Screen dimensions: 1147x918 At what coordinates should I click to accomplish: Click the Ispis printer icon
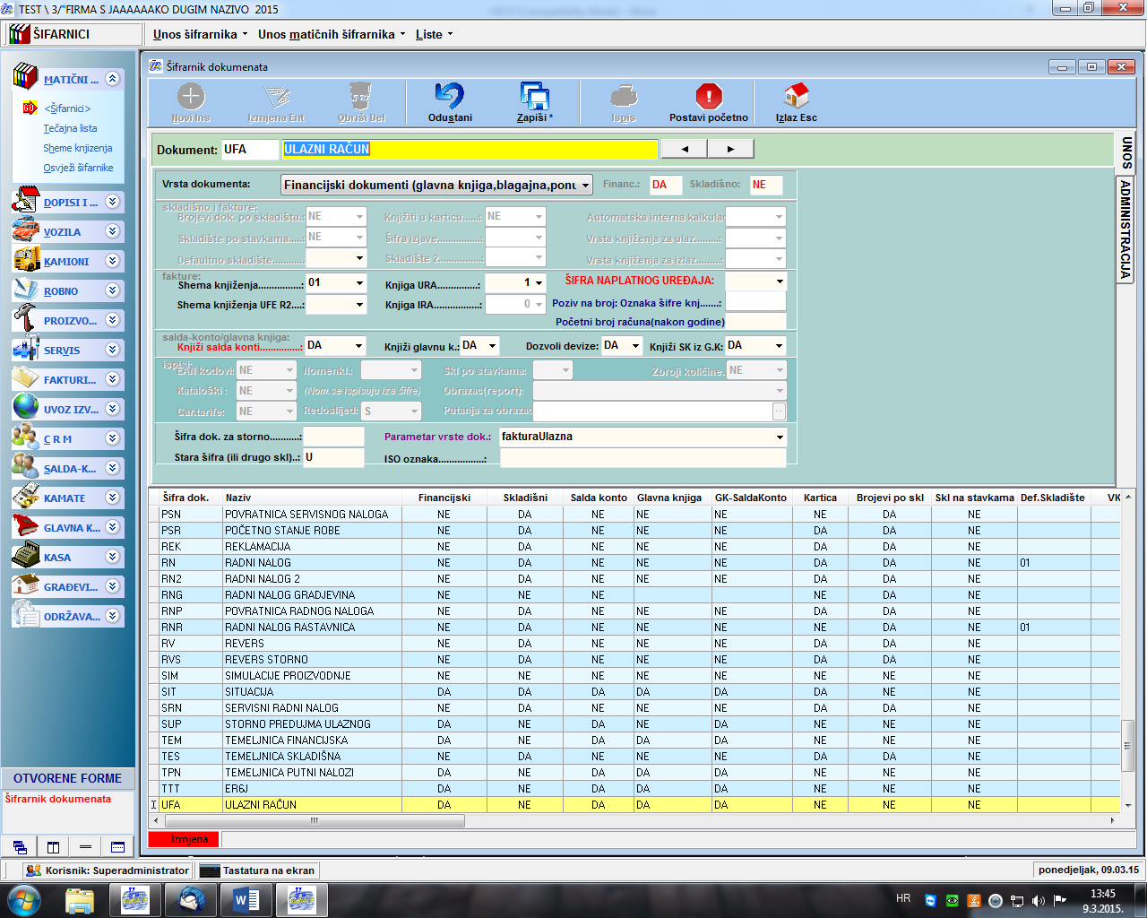coord(624,96)
